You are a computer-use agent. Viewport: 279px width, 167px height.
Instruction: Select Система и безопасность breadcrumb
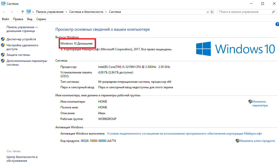[86, 12]
